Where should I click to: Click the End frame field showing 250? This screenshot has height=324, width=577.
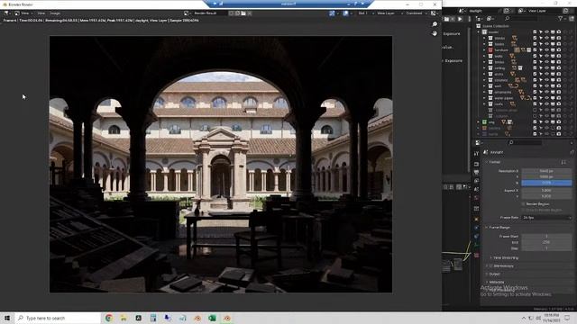coord(546,242)
